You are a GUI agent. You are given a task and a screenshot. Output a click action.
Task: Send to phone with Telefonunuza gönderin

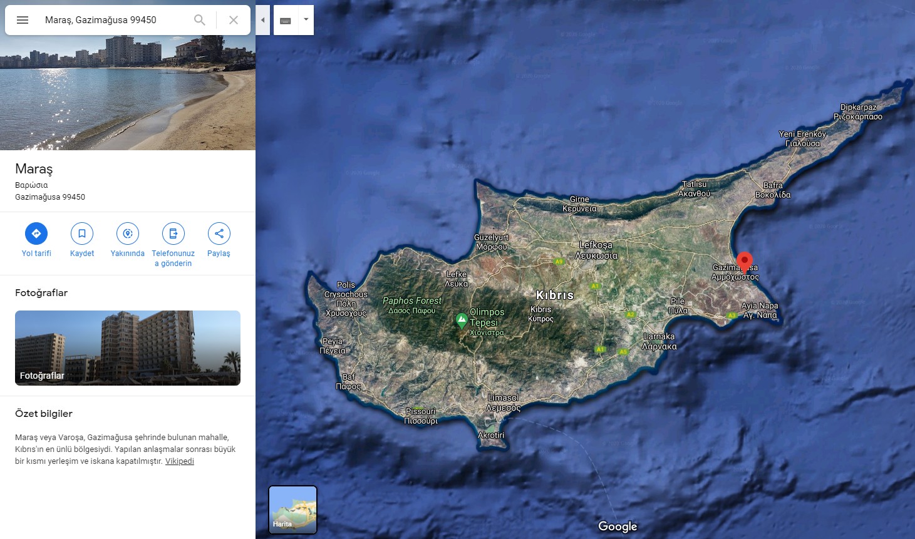point(173,234)
